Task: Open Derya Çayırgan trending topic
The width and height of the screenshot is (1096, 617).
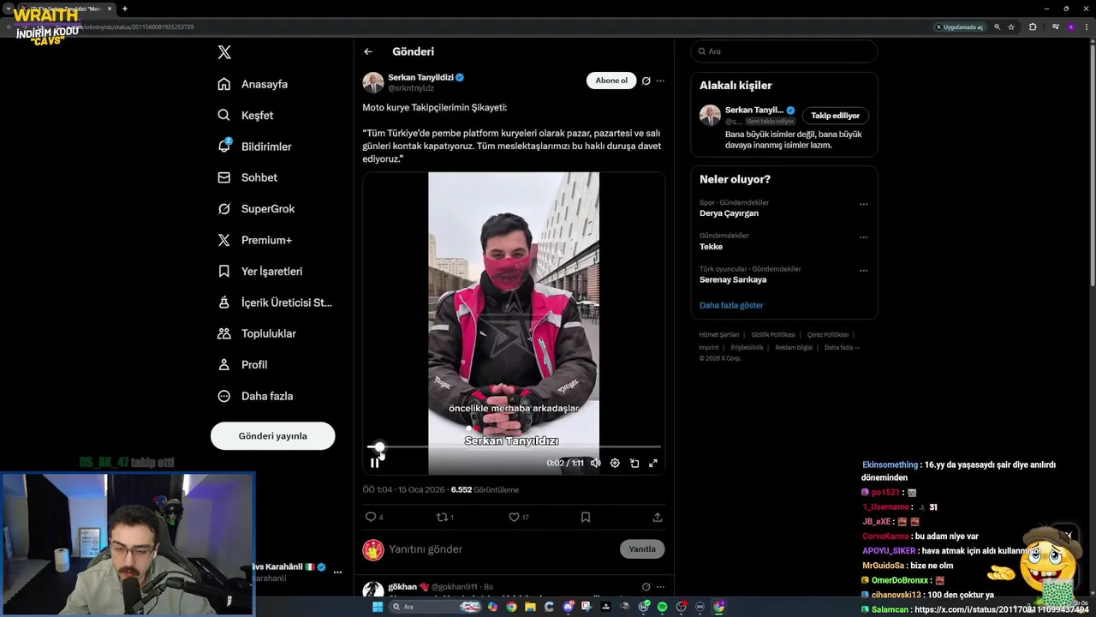Action: (x=729, y=213)
